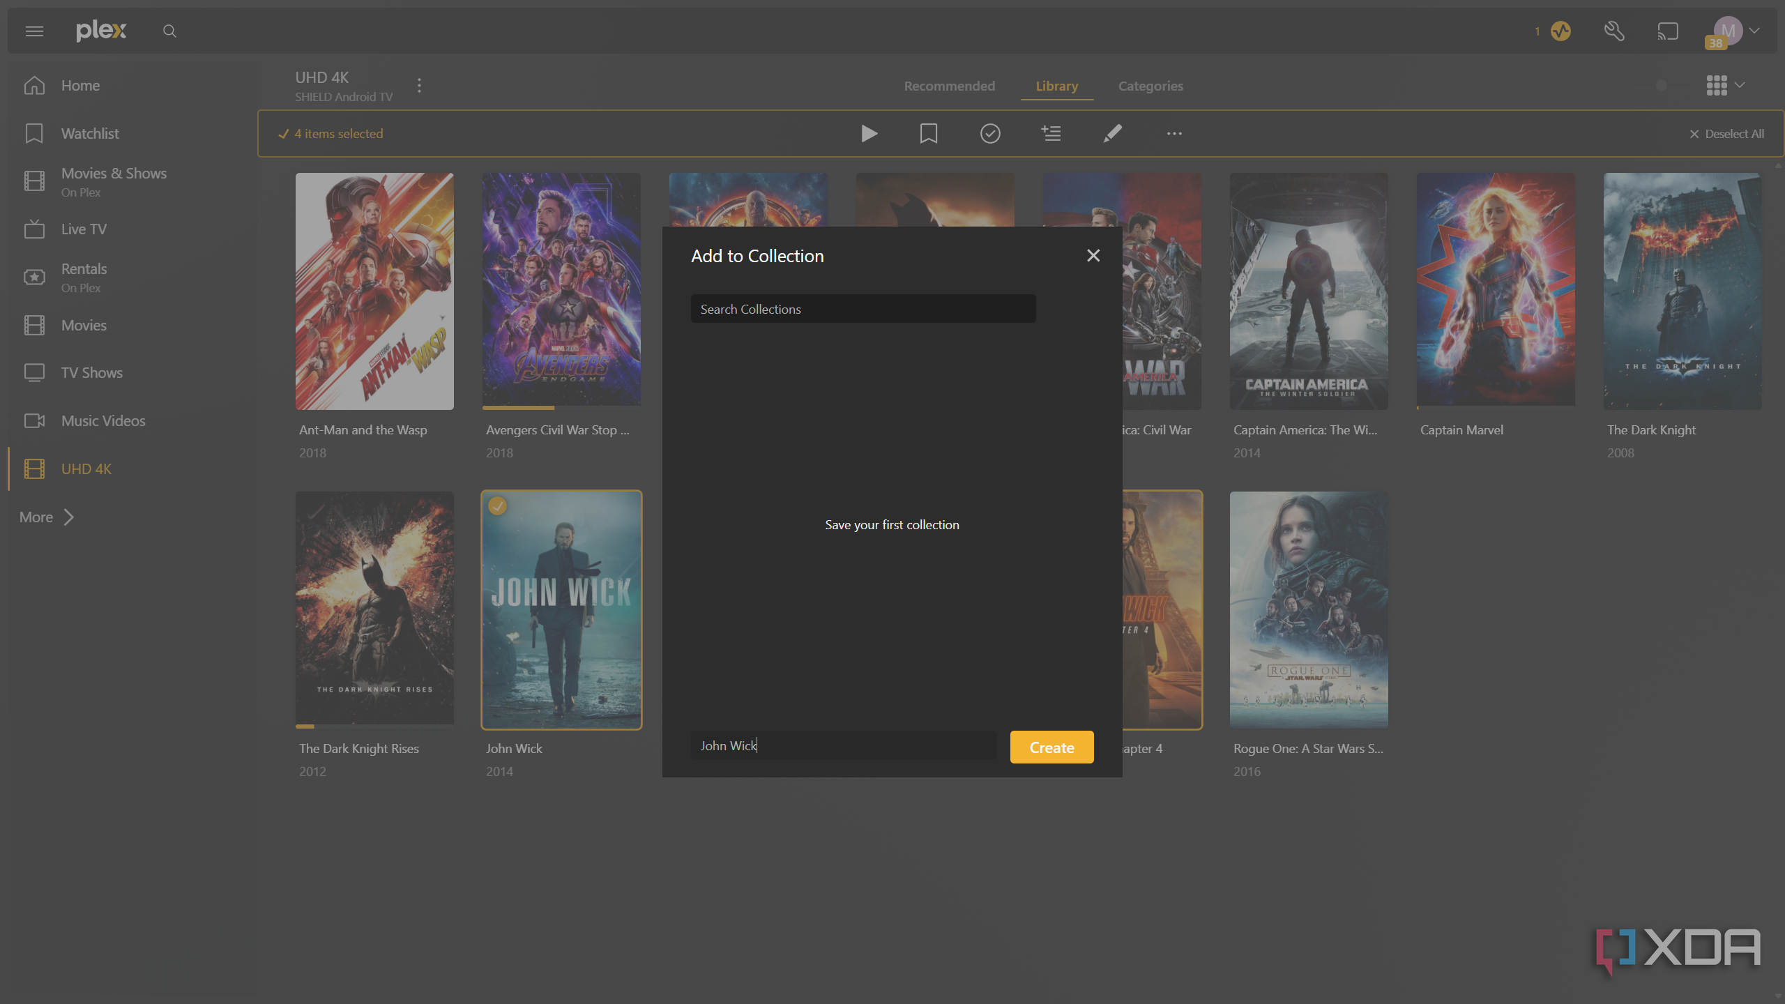Click the Plex logo
Image resolution: width=1785 pixels, height=1004 pixels.
point(101,31)
